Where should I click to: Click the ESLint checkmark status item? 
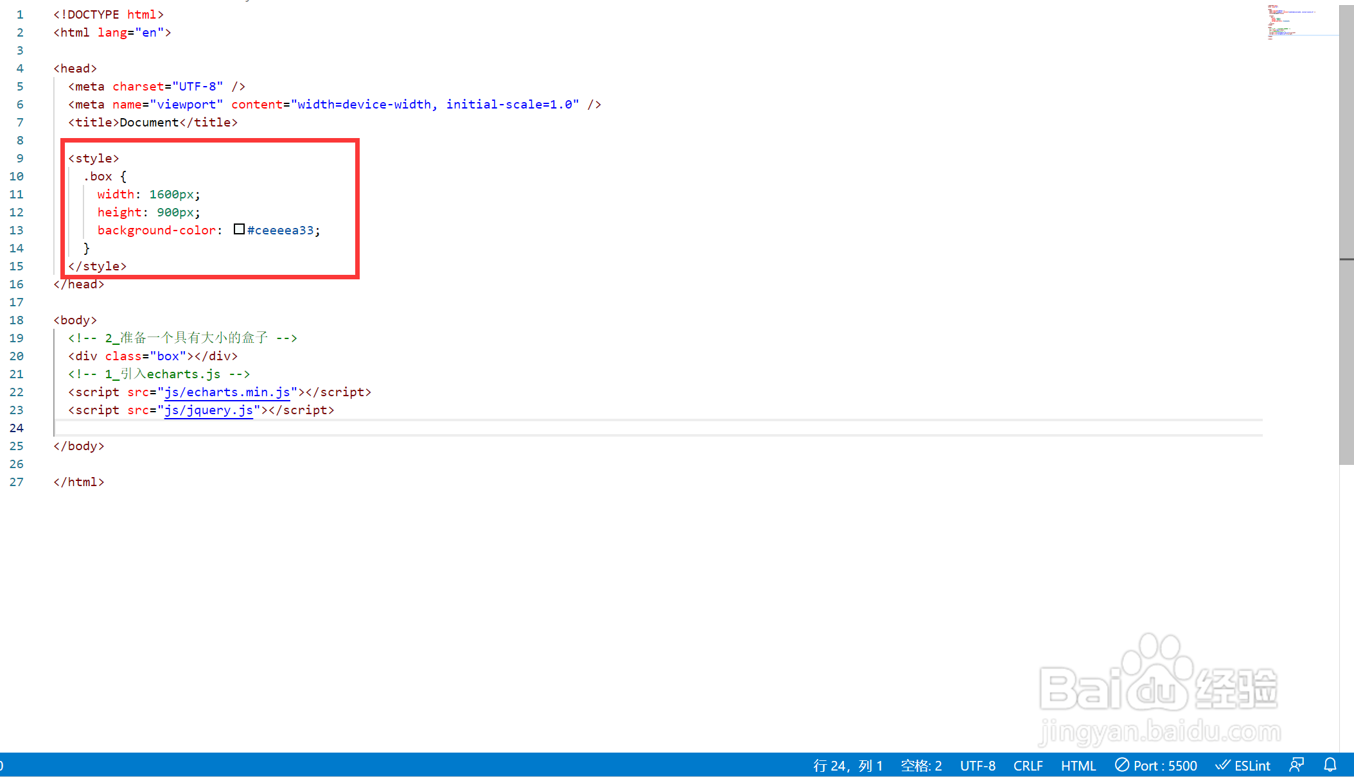pos(1243,765)
